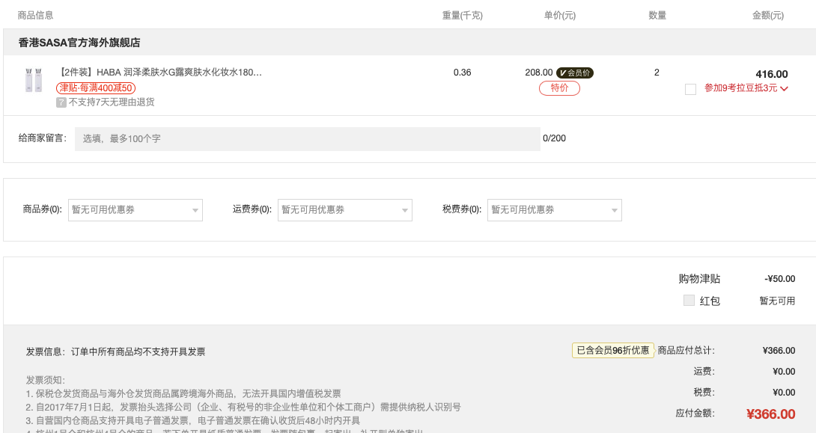
Task: Click the 金额(元) column header
Action: click(767, 16)
